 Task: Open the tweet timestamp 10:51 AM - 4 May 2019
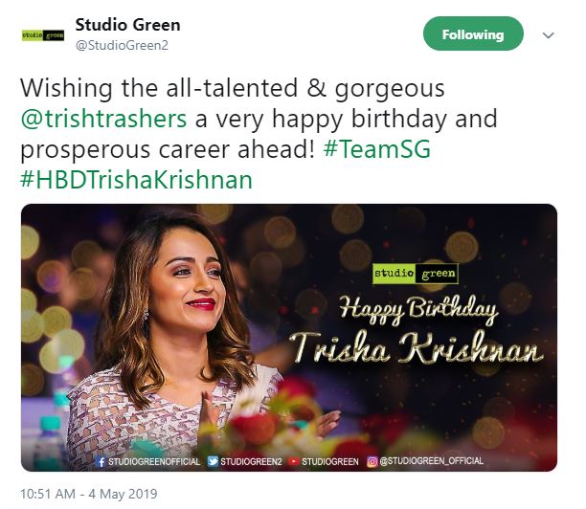coord(89,494)
